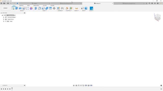Screen dimensions: 163x91
Task: Select the Joint tool
Action: coord(62,8)
